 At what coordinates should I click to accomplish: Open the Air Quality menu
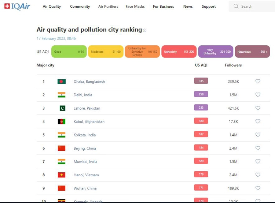point(52,7)
